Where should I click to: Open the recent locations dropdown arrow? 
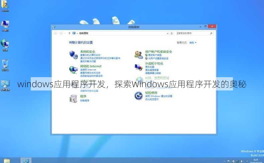coord(65,33)
